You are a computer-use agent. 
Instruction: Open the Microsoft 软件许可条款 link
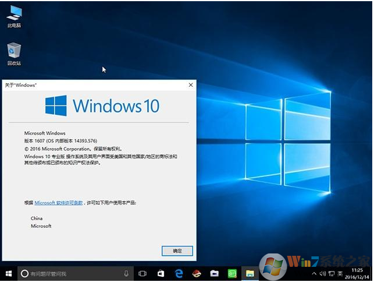click(59, 202)
